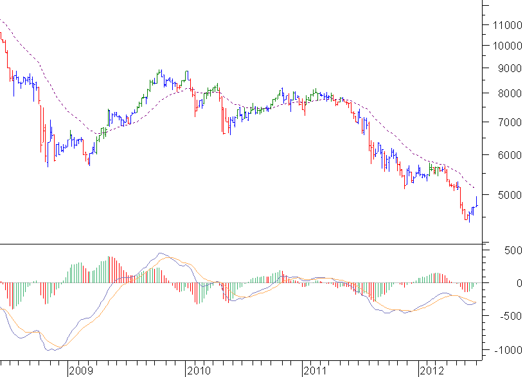This screenshot has width=525, height=377.
Task: Click the 2012 year label on the time axis
Action: click(432, 371)
